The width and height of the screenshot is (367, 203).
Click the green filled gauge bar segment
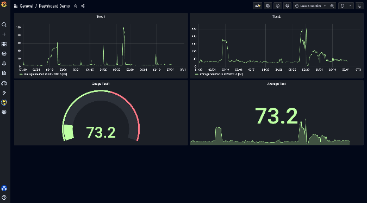pos(69,132)
